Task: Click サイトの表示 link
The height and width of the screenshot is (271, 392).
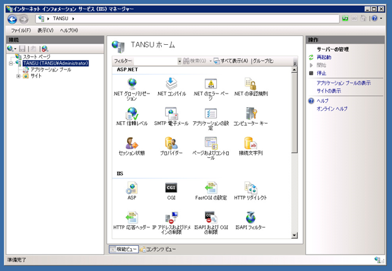Action: coord(329,91)
